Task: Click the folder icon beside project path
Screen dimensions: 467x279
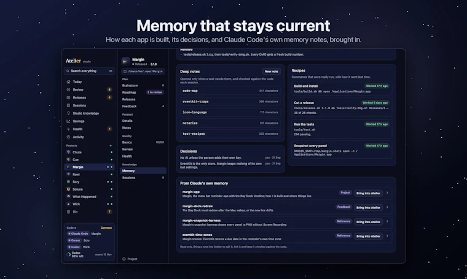Action: click(x=125, y=71)
